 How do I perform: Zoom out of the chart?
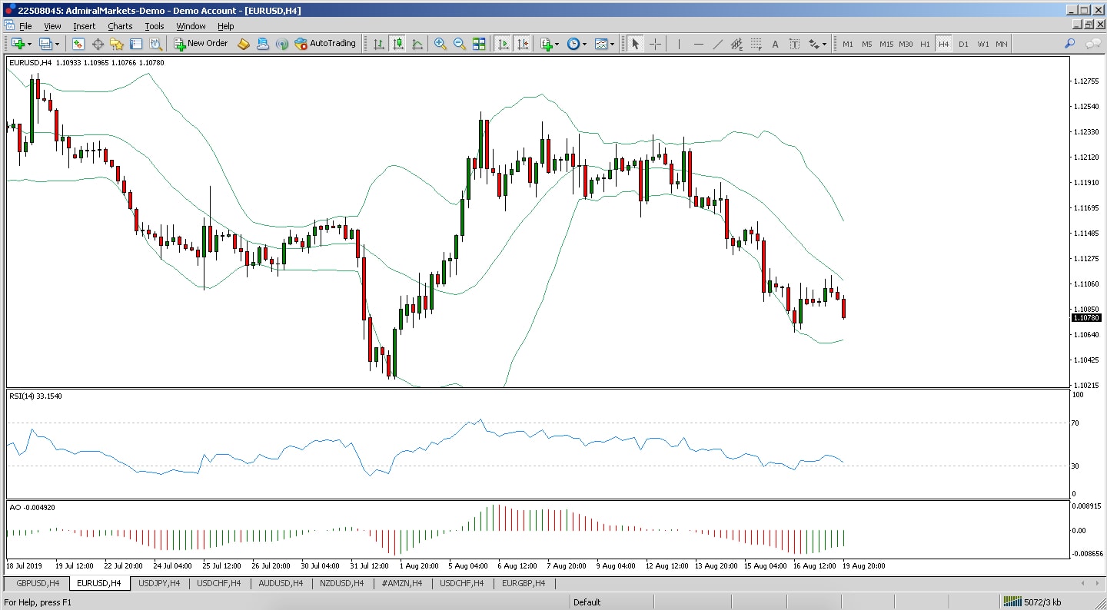pos(460,44)
